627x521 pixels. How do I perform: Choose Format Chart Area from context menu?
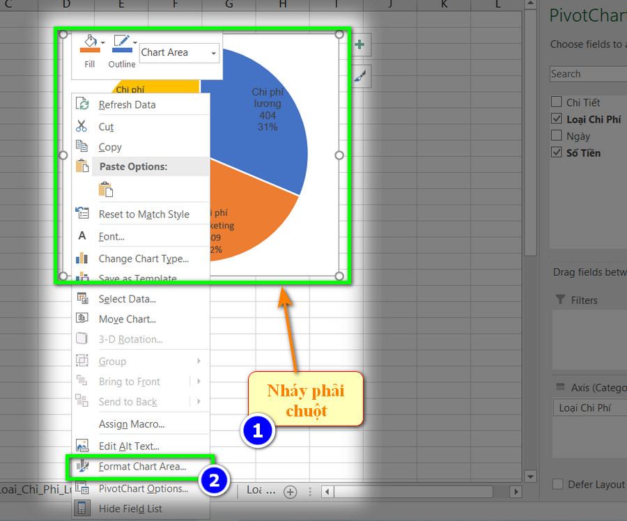coord(142,467)
